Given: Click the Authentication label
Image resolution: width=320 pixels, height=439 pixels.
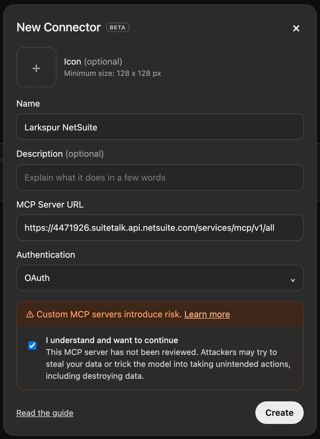Looking at the screenshot, I should (x=46, y=255).
